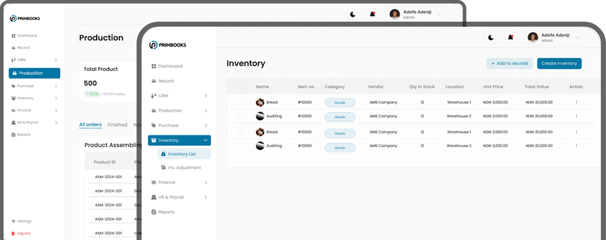Click the Qty in Stock column header
This screenshot has height=240, width=606.
[422, 87]
